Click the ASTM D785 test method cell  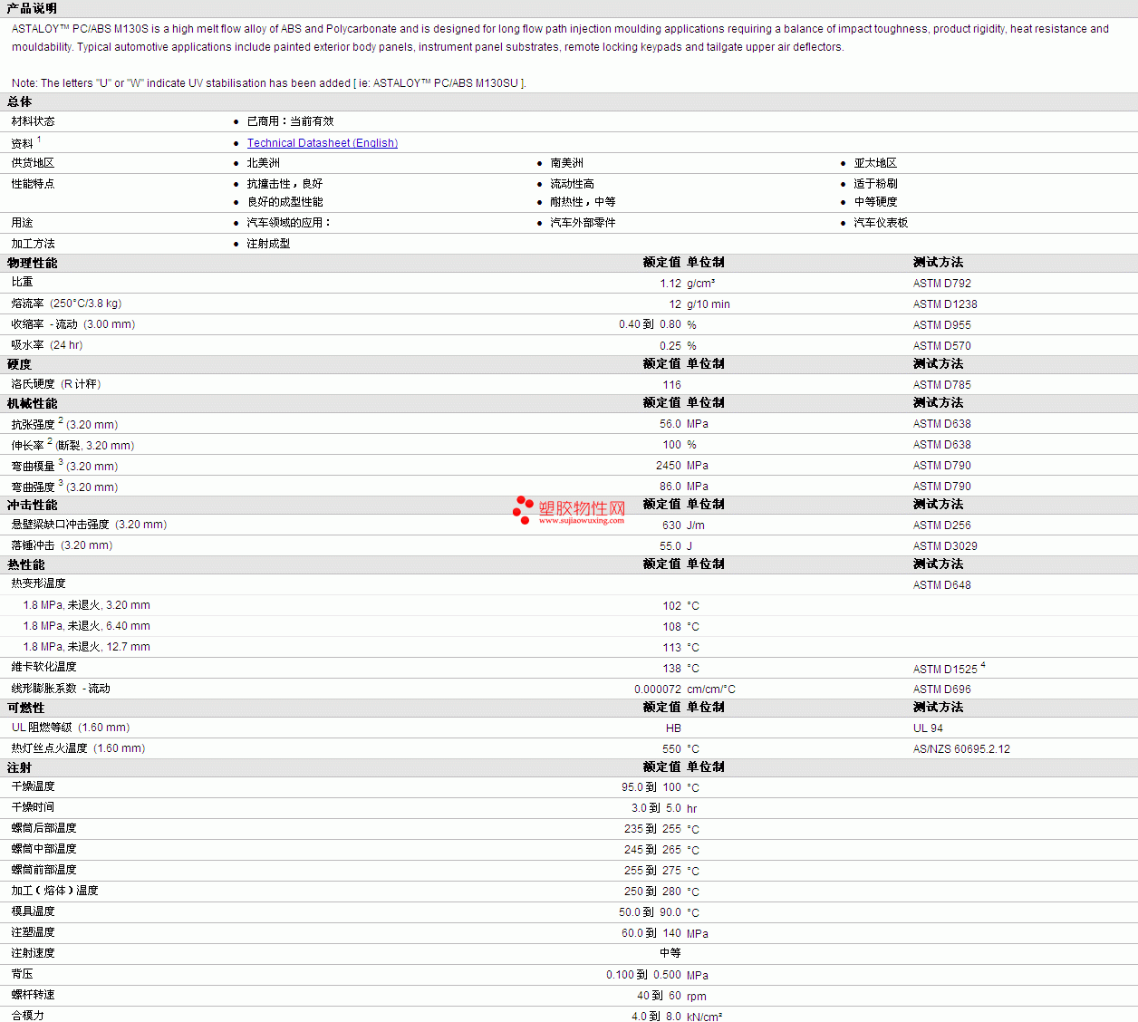(x=942, y=385)
